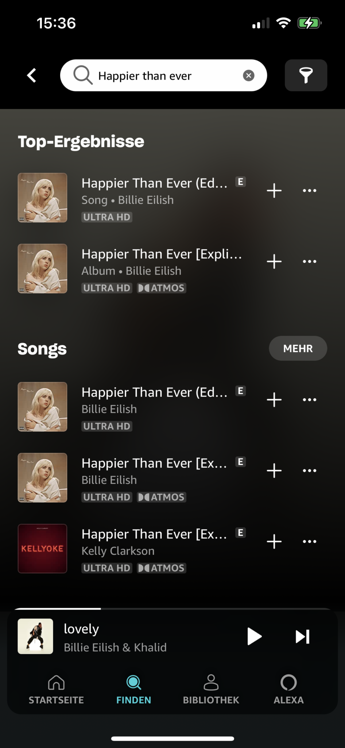Tap the back arrow icon
Screen dimensions: 345x748
click(32, 76)
